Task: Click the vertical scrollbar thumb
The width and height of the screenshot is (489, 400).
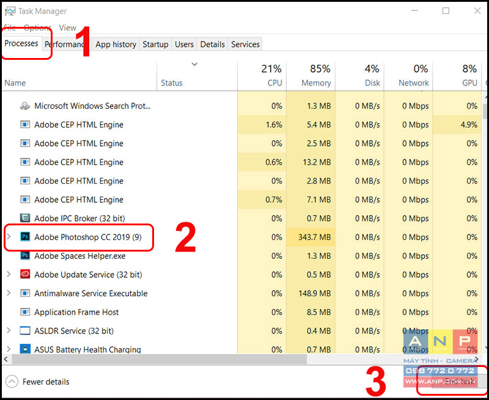Action: [485, 111]
